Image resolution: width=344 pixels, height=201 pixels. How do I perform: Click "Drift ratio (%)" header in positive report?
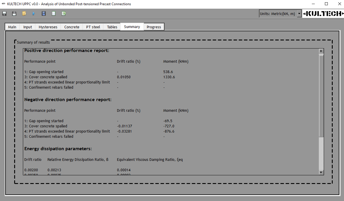click(x=129, y=62)
